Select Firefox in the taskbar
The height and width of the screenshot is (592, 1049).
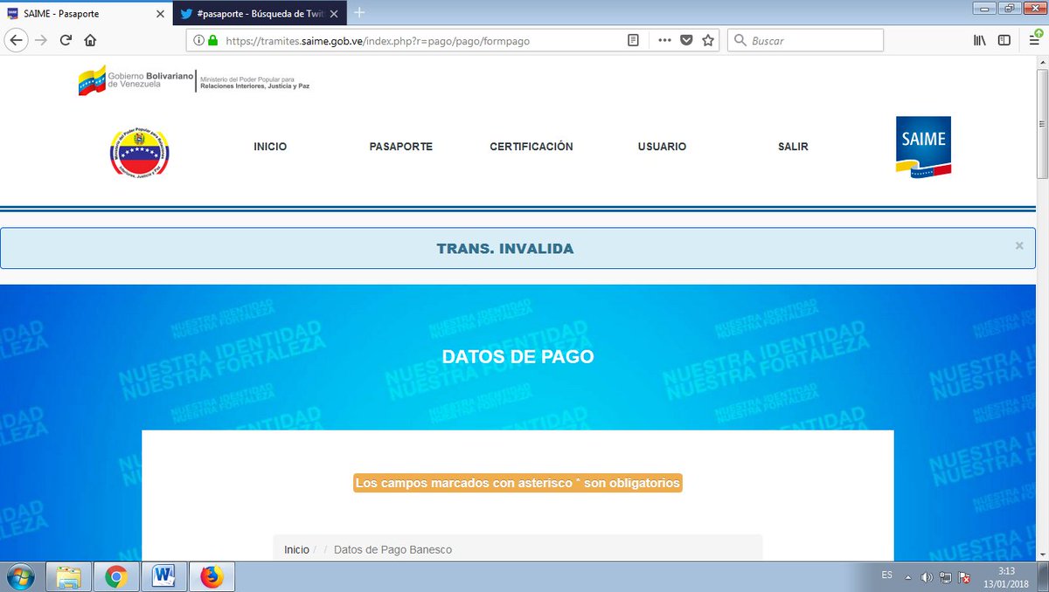pos(212,577)
